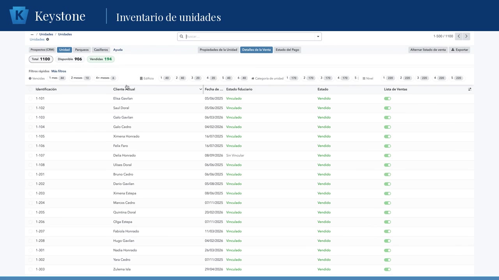Click the Vencidas info icon
The width and height of the screenshot is (499, 280).
click(x=30, y=78)
